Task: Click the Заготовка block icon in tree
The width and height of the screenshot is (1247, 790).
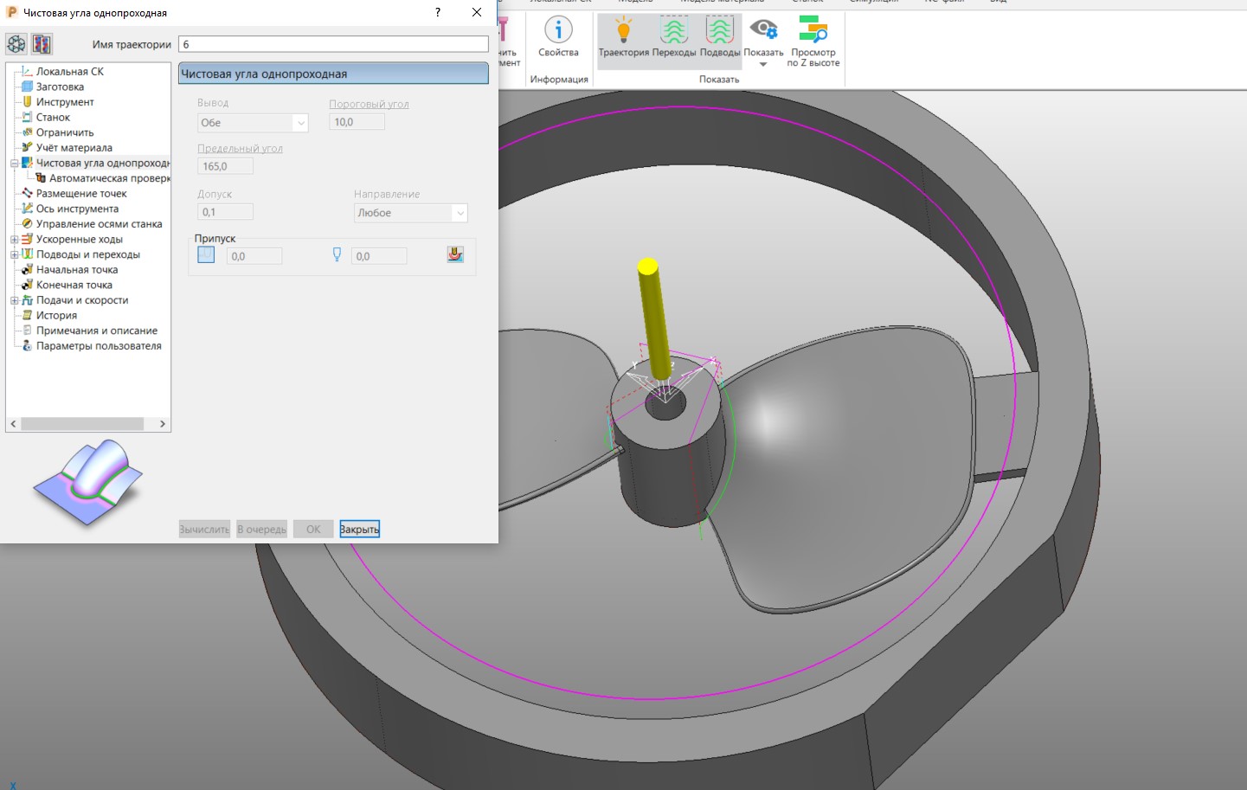Action: click(x=27, y=87)
